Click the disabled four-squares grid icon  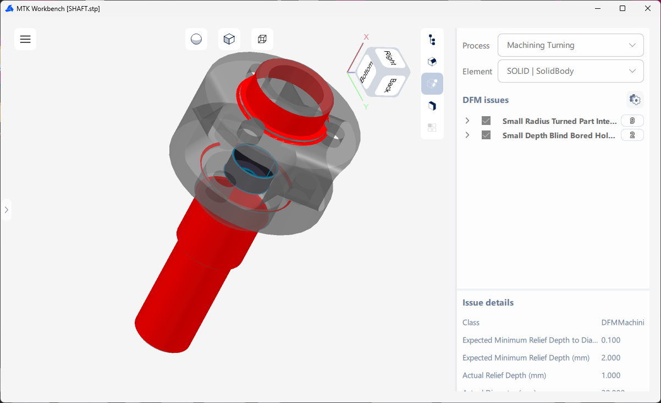point(432,128)
